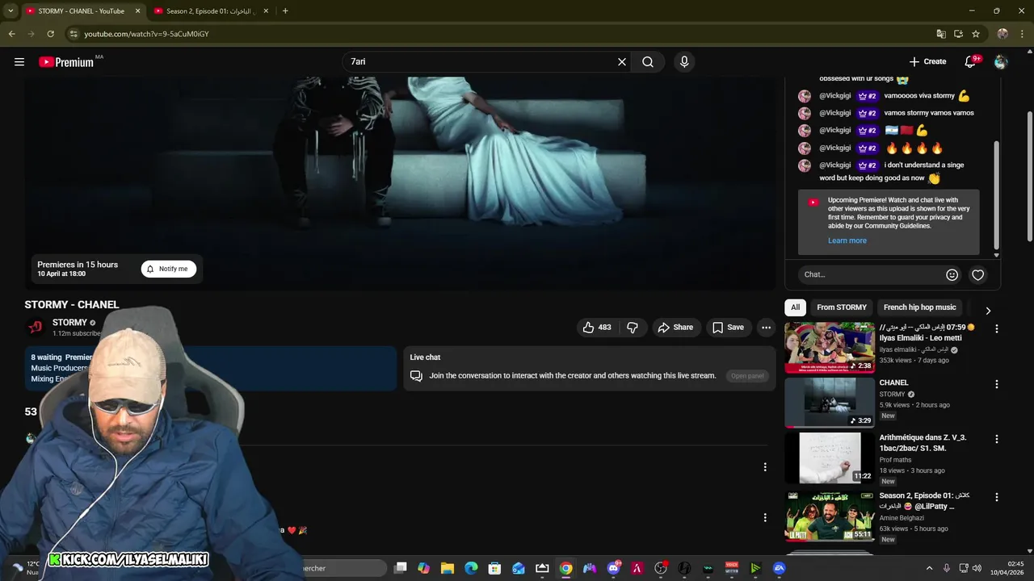Open Chrome profile avatar in toolbar
This screenshot has height=581, width=1034.
pyautogui.click(x=1002, y=34)
